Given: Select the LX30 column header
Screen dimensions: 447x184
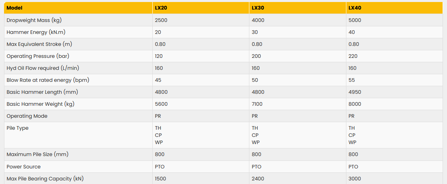Looking at the screenshot, I should point(258,8).
